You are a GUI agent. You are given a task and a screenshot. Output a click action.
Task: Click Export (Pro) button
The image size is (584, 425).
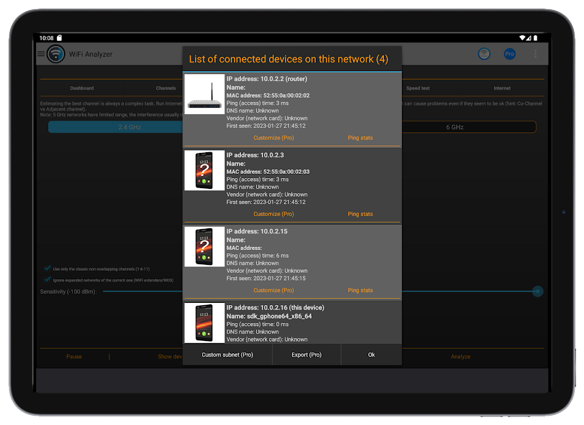306,355
